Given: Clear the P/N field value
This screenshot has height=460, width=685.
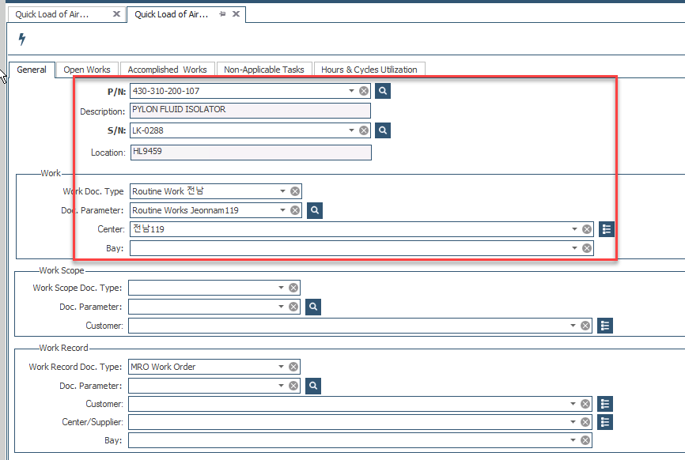Looking at the screenshot, I should coord(364,91).
